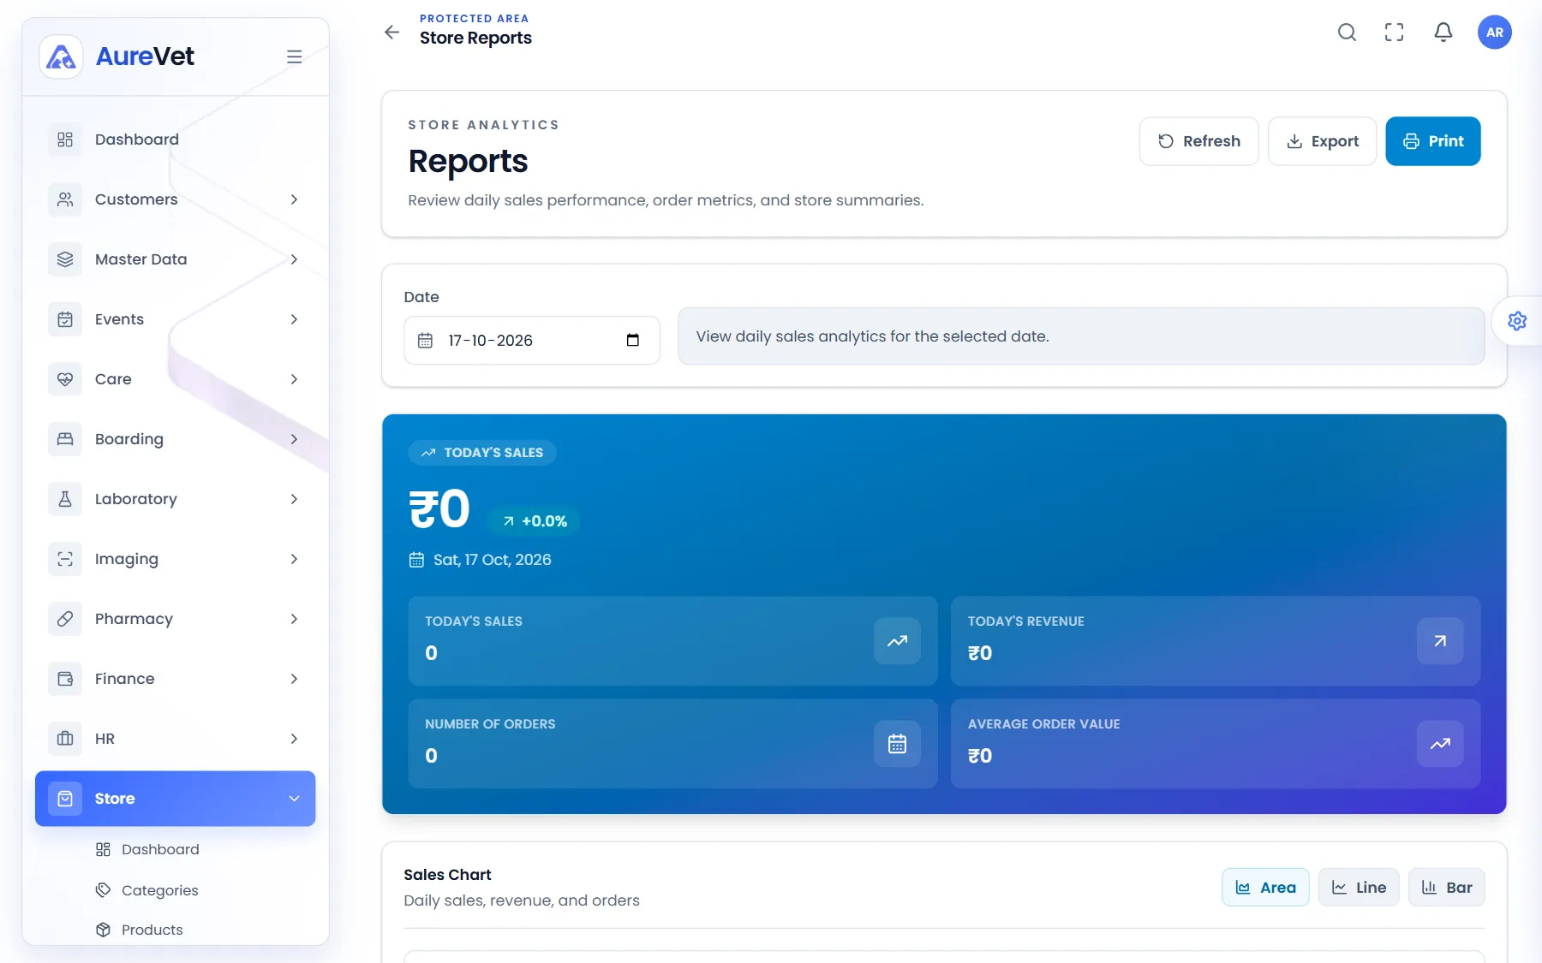Expand the Boarding section chevron

[x=294, y=439]
